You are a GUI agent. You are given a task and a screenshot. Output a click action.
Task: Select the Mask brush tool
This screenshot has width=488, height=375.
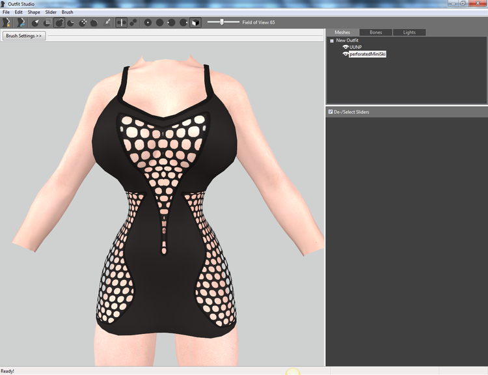pyautogui.click(x=47, y=22)
